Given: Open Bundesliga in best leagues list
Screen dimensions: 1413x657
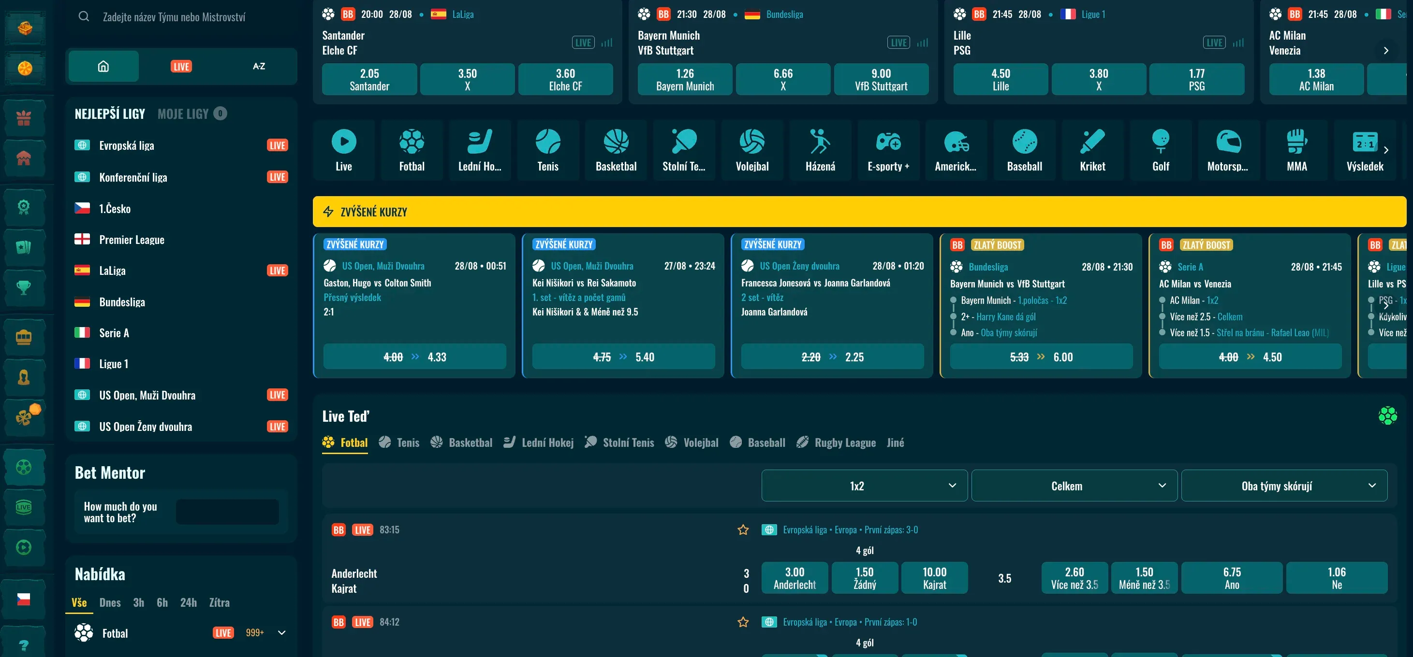Looking at the screenshot, I should [181, 302].
